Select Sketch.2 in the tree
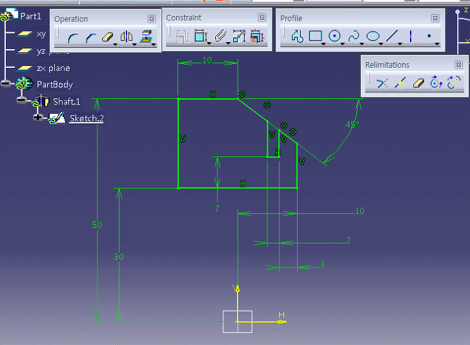This screenshot has height=345, width=470. click(87, 118)
